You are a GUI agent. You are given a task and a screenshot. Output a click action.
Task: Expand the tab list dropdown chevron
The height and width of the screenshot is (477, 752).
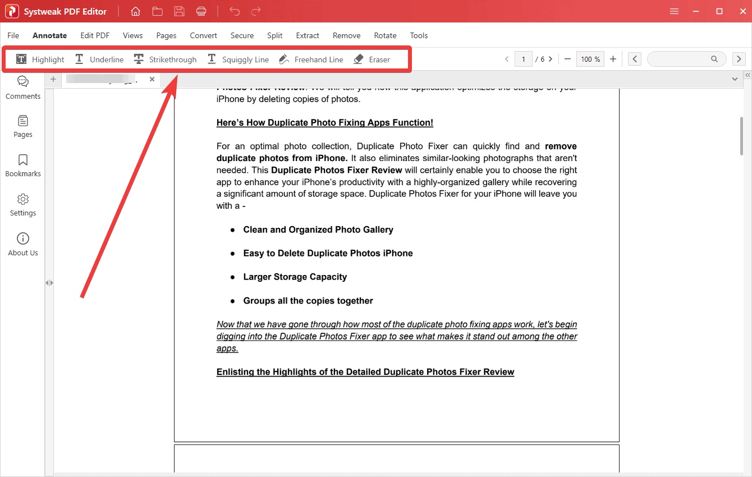(x=735, y=80)
